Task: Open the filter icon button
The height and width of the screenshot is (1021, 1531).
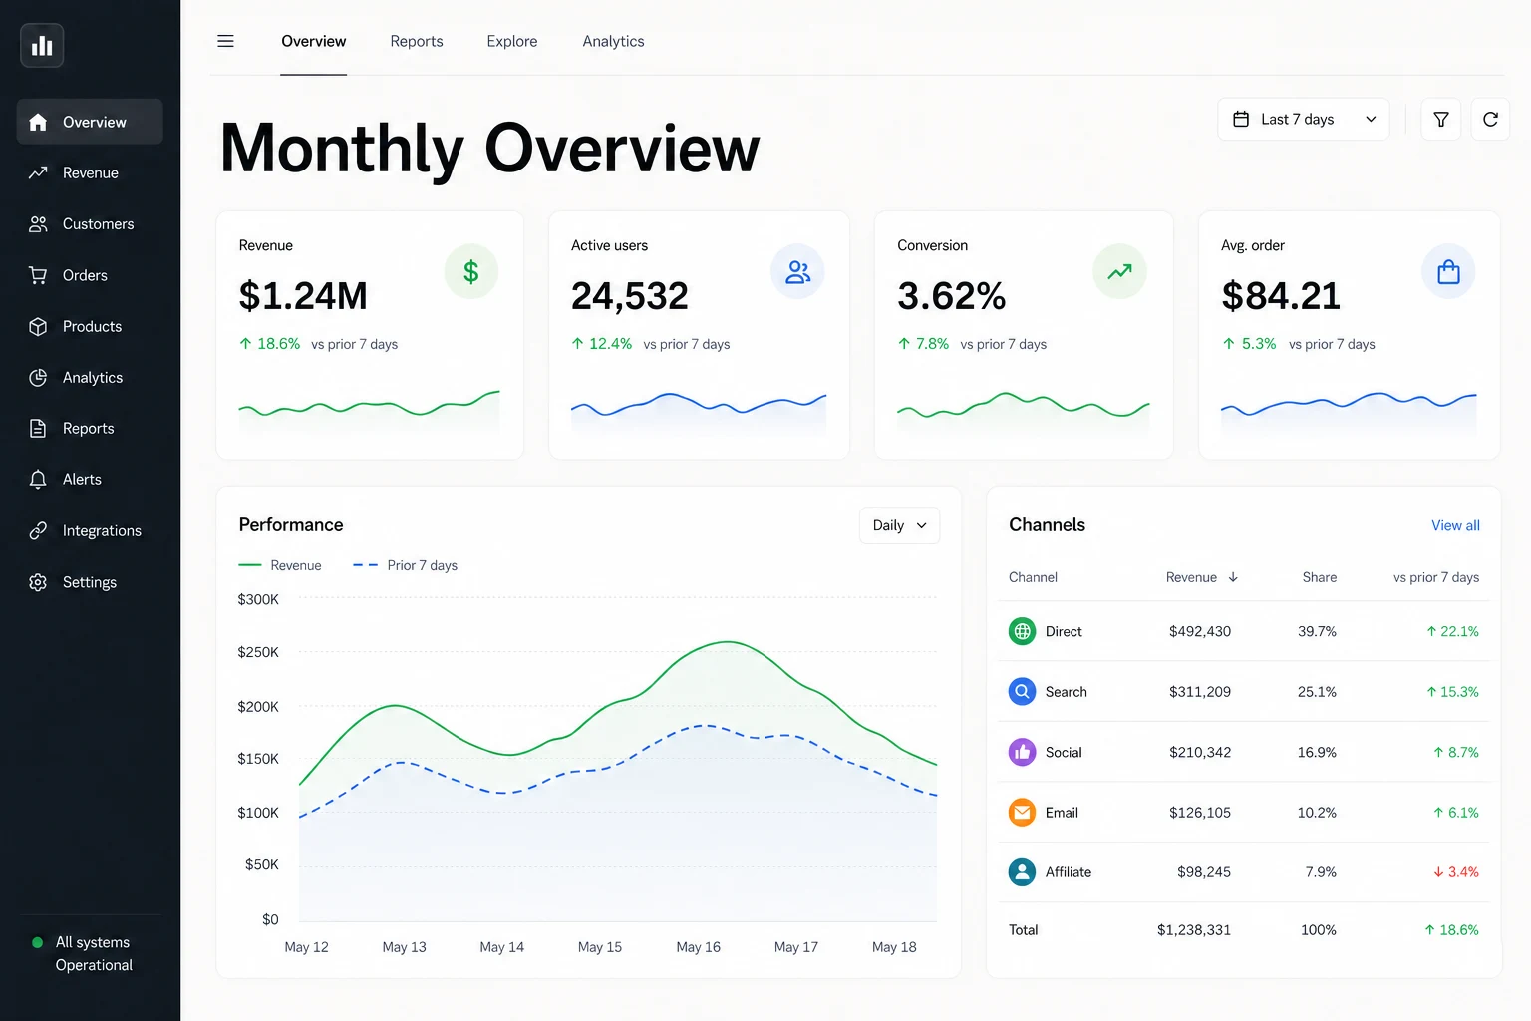Action: (1441, 120)
